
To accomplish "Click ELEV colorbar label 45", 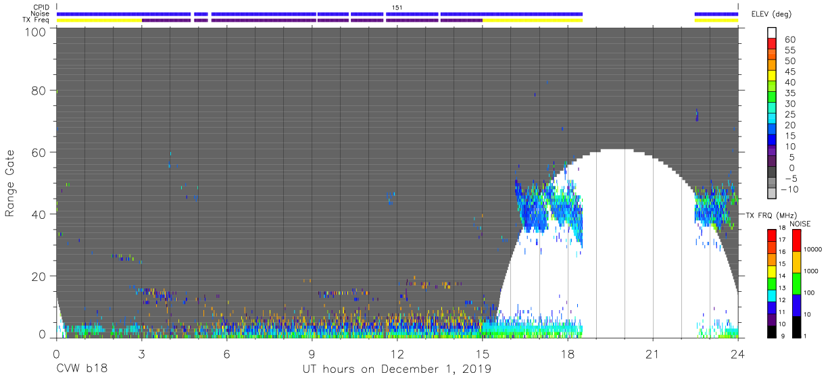I will click(x=791, y=72).
